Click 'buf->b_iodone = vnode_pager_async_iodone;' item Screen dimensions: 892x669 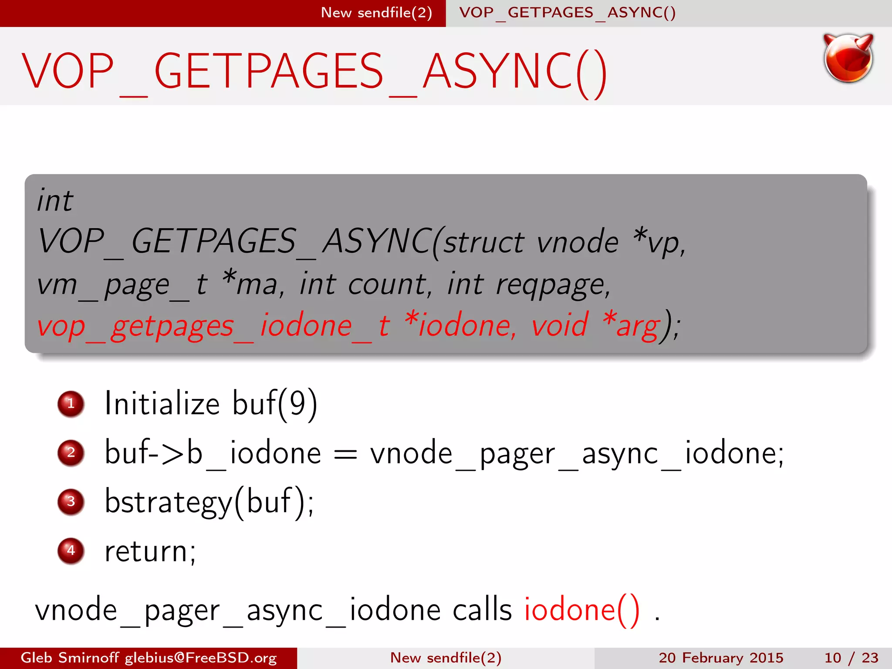[x=444, y=453]
